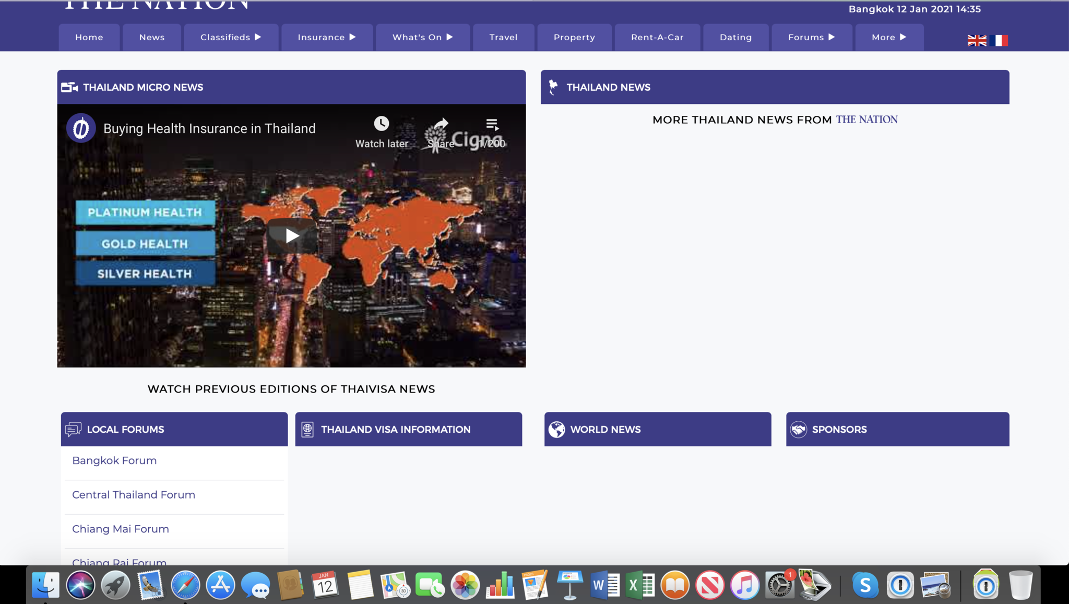The image size is (1069, 604).
Task: Open Skype from the Dock
Action: coord(865,585)
